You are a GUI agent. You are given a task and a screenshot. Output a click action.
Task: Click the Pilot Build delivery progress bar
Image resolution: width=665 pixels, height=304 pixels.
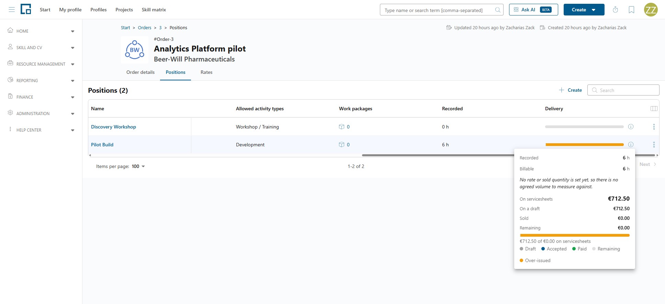(x=584, y=145)
